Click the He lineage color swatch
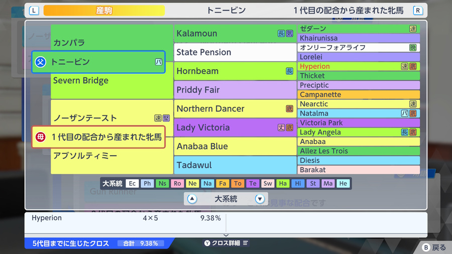This screenshot has height=254, width=452. coord(343,183)
